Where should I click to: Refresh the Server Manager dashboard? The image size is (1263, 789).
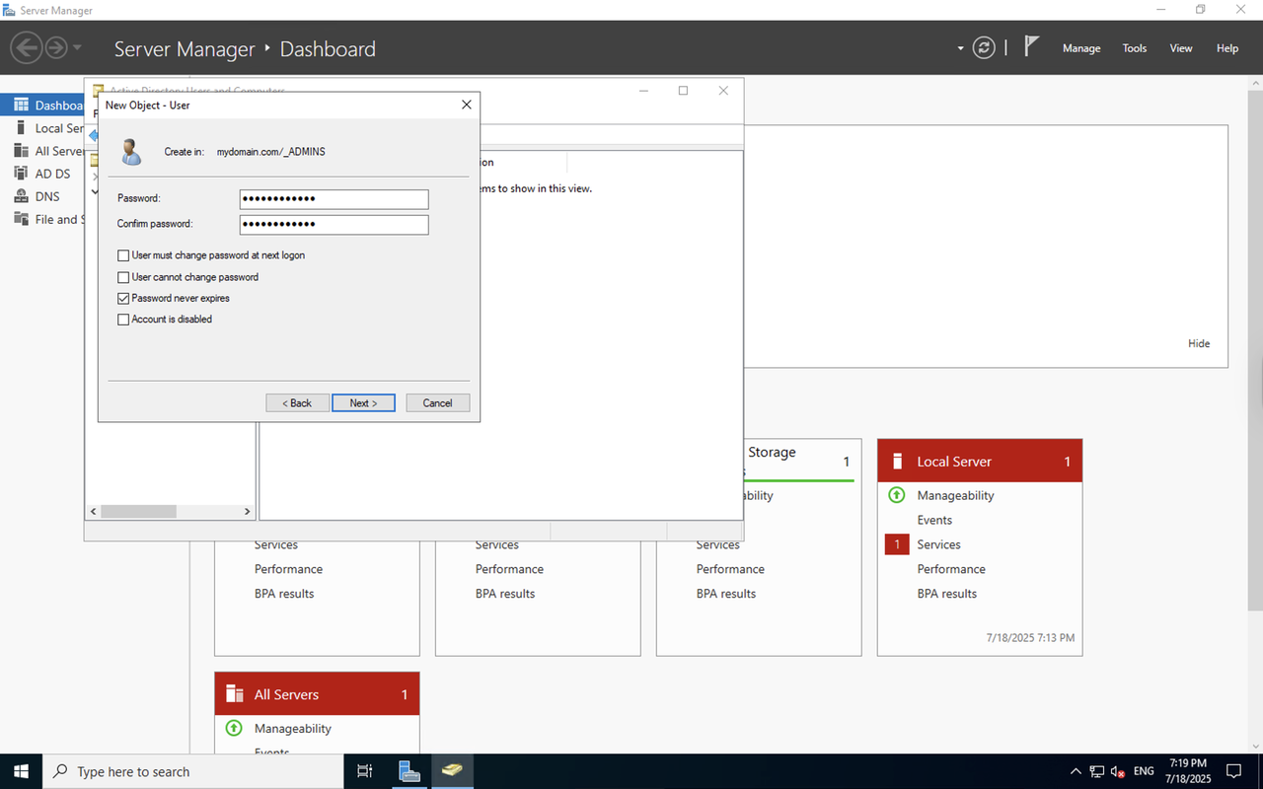point(984,47)
